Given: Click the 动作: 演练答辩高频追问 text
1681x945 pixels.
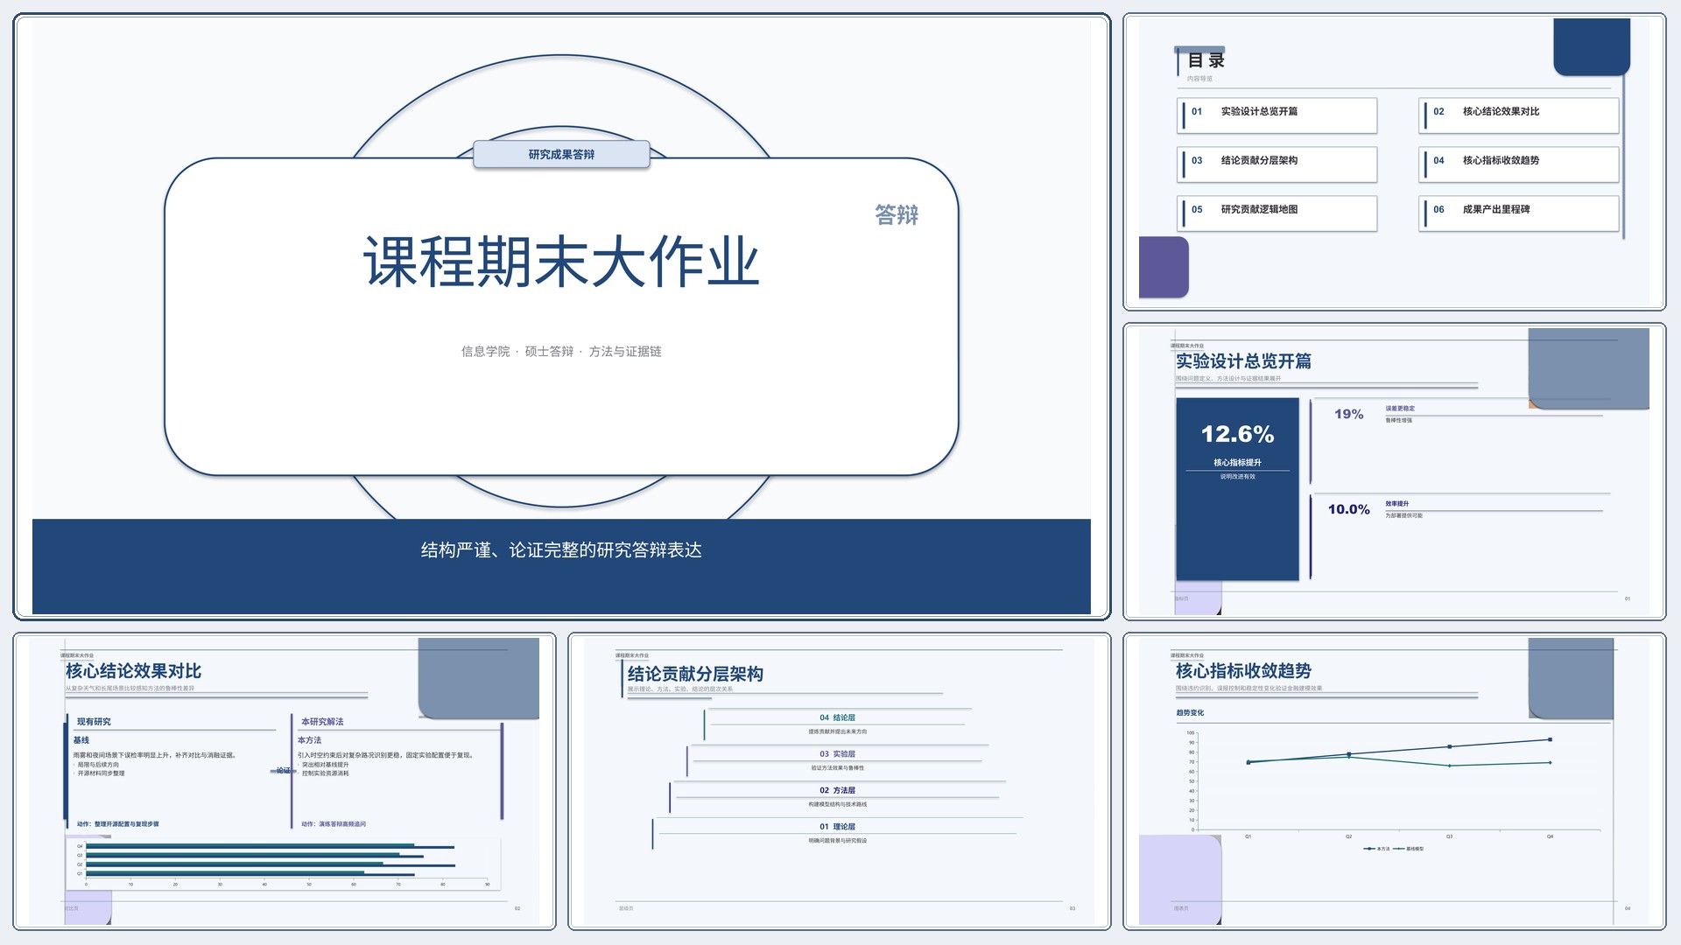Looking at the screenshot, I should pyautogui.click(x=334, y=824).
